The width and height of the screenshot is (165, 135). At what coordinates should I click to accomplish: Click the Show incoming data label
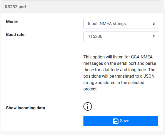pyautogui.click(x=25, y=108)
